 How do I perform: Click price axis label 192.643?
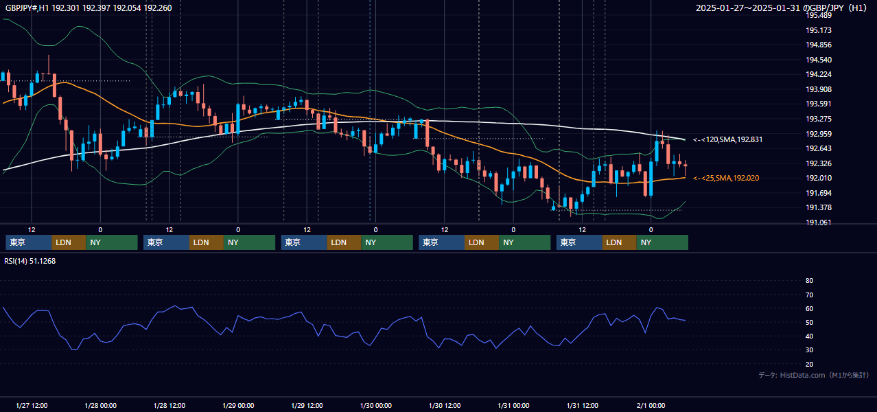[819, 148]
